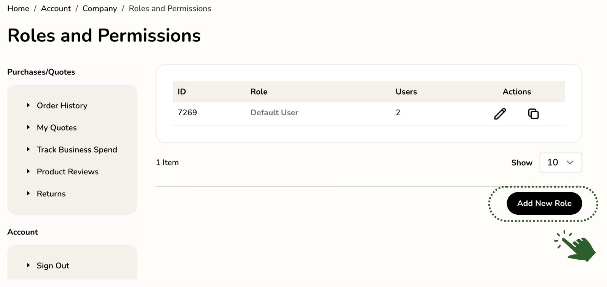Open the Account breadcrumb link
Image resolution: width=607 pixels, height=287 pixels.
56,8
